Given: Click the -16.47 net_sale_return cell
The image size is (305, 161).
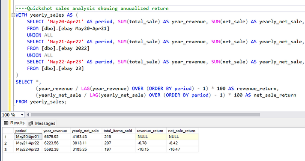Looking at the screenshot, I should pyautogui.click(x=182, y=149).
